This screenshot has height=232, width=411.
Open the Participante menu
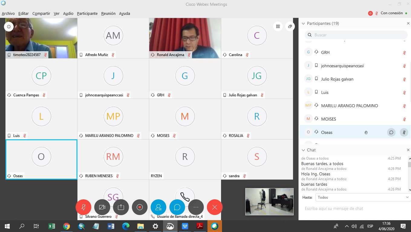(x=87, y=13)
